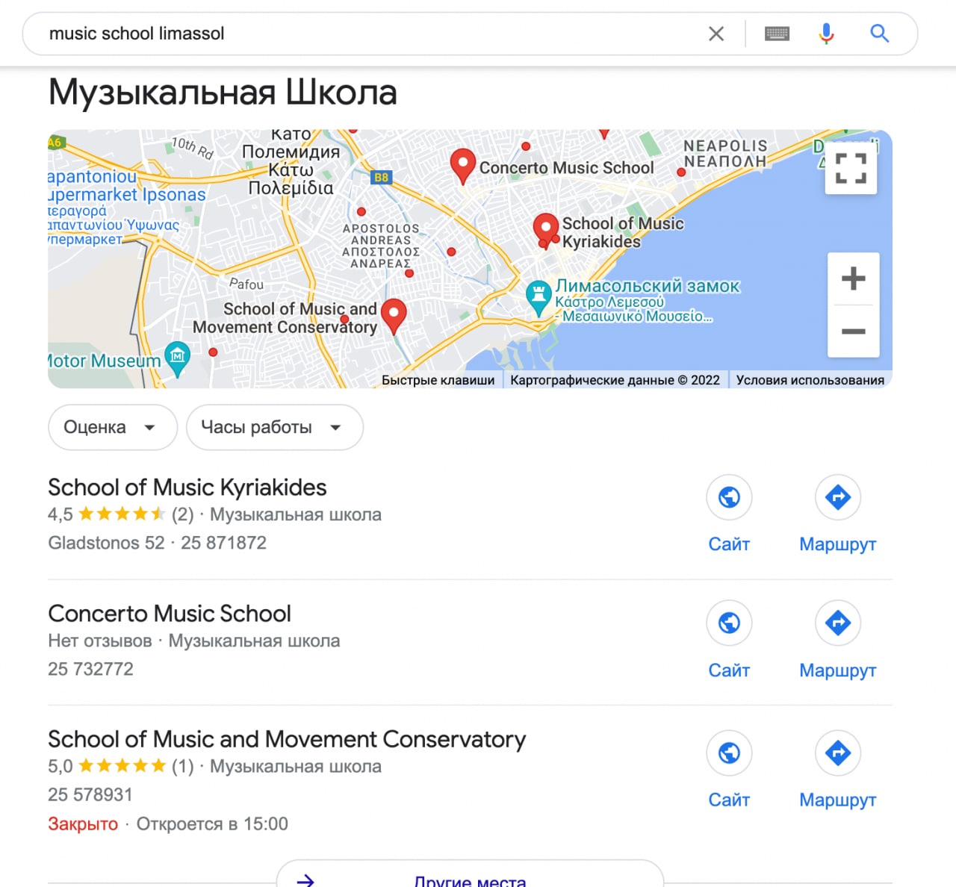
Task: Zoom in on the map
Action: pyautogui.click(x=853, y=278)
